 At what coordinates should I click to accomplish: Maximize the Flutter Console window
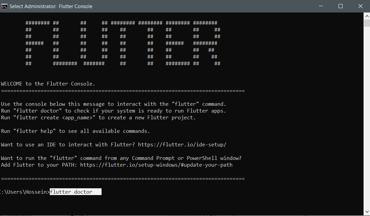341,6
